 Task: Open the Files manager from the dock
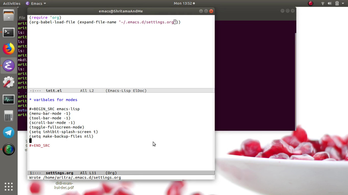point(9,15)
